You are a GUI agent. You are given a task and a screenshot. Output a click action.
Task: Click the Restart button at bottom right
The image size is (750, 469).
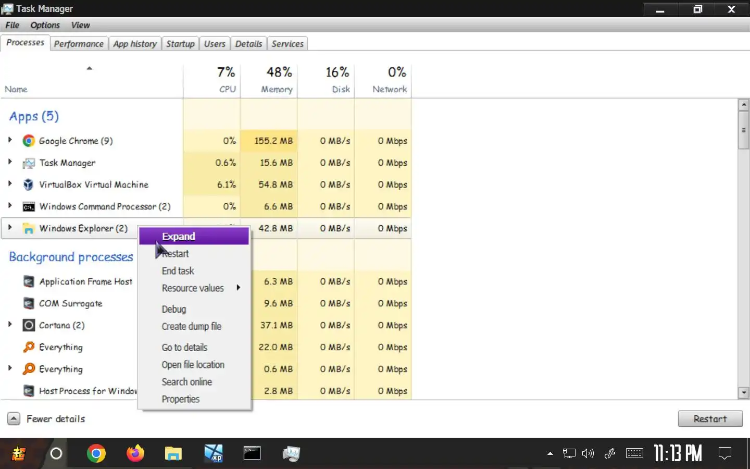point(710,418)
